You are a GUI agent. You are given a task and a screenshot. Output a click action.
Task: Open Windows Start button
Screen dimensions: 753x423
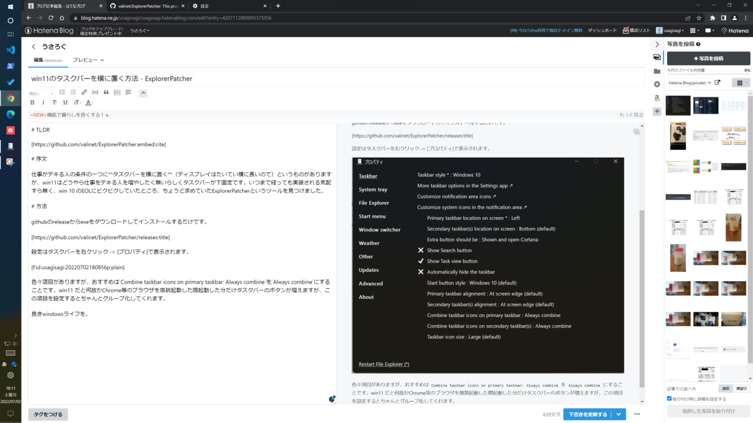[10, 7]
